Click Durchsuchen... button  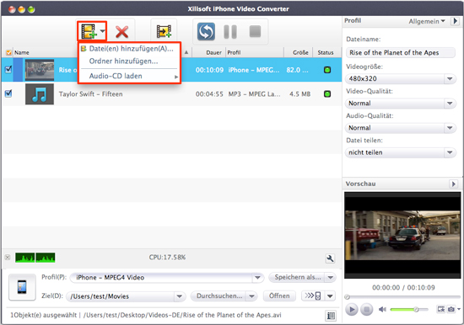(219, 296)
